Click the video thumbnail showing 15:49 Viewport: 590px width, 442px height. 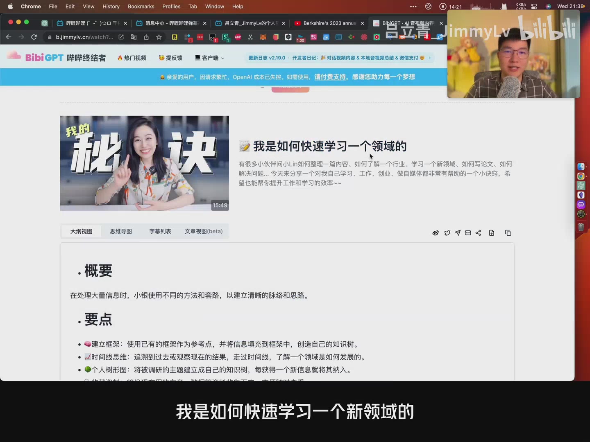pos(144,163)
